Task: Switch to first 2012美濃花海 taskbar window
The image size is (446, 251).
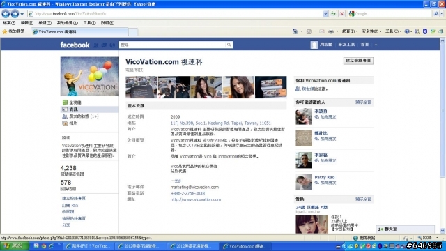Action: (x=140, y=246)
